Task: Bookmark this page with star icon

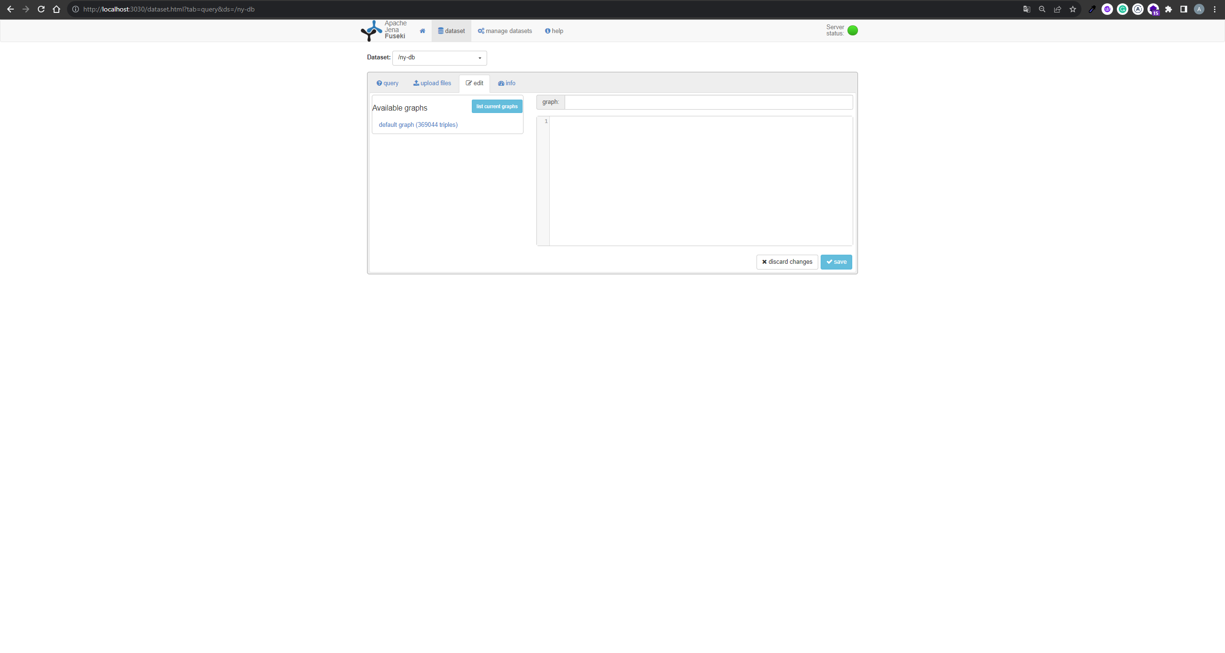Action: (1073, 9)
